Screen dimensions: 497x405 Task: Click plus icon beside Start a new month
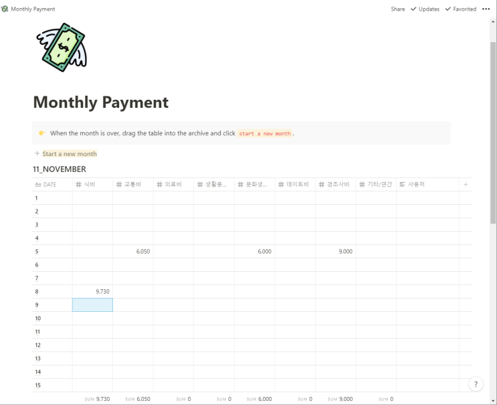point(37,153)
